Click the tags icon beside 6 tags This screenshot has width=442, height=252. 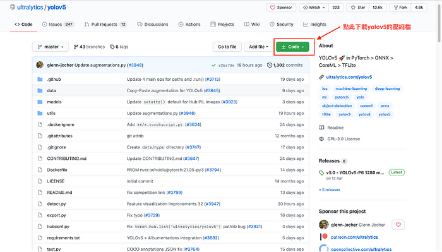point(112,47)
